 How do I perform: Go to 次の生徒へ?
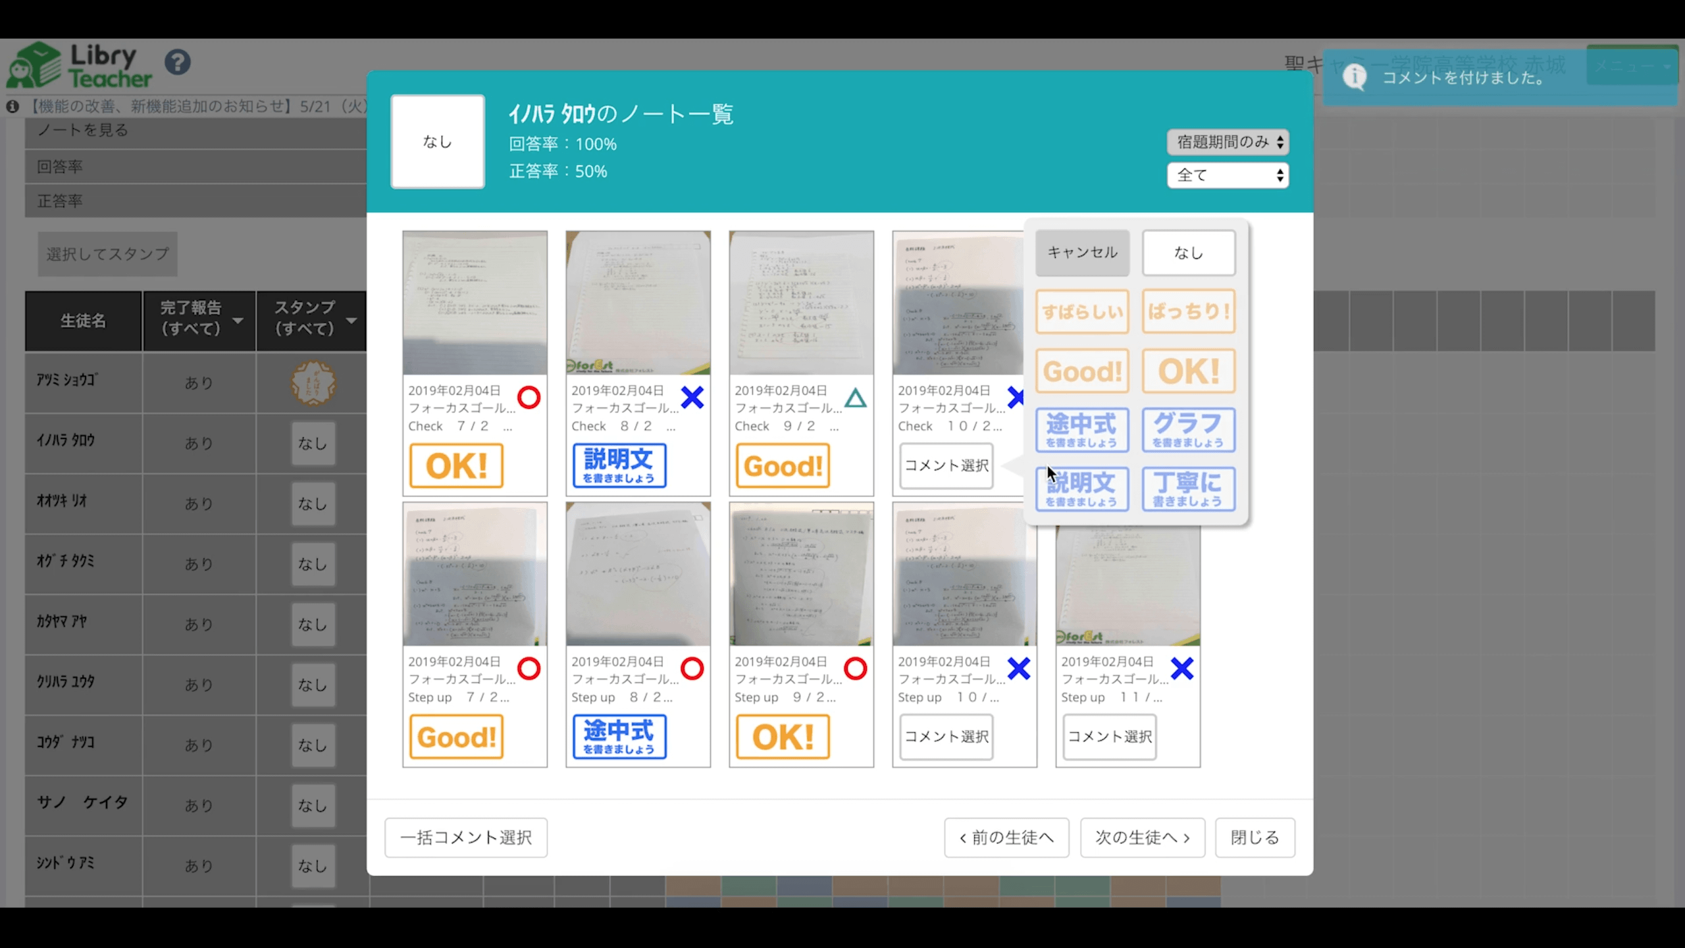point(1142,837)
